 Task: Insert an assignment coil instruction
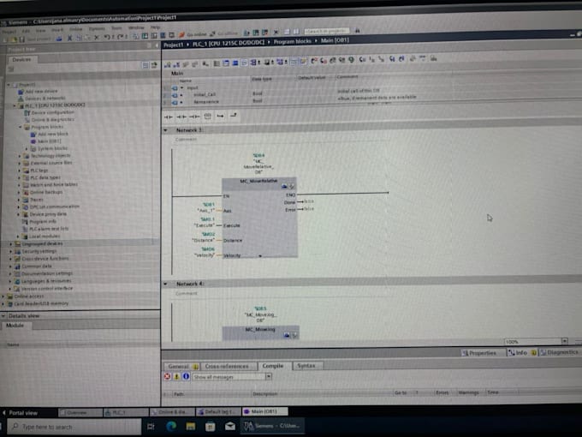click(x=194, y=117)
